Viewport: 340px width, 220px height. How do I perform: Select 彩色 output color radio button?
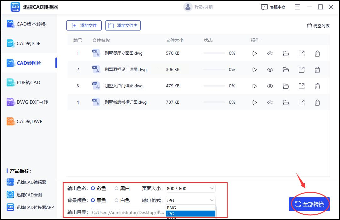(x=93, y=188)
